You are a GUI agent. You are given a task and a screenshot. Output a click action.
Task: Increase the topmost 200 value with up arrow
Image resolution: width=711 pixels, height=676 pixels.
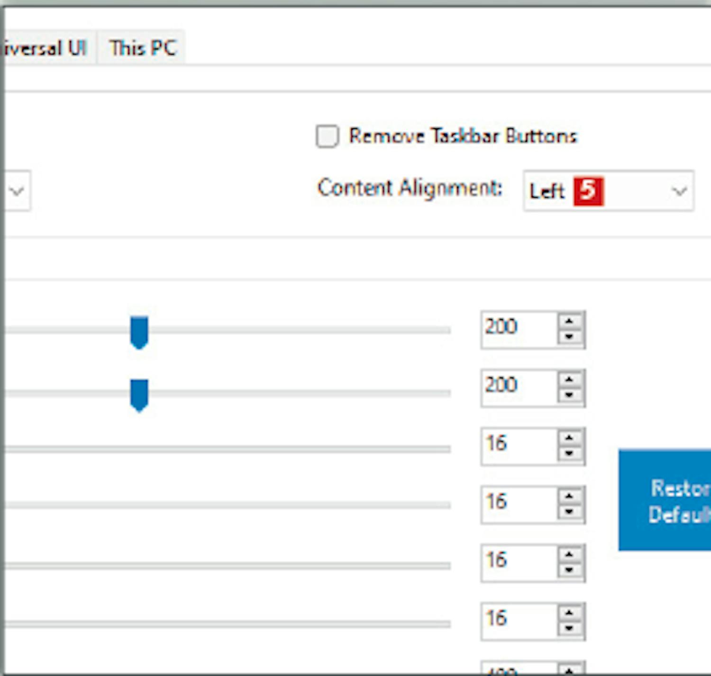tap(569, 322)
